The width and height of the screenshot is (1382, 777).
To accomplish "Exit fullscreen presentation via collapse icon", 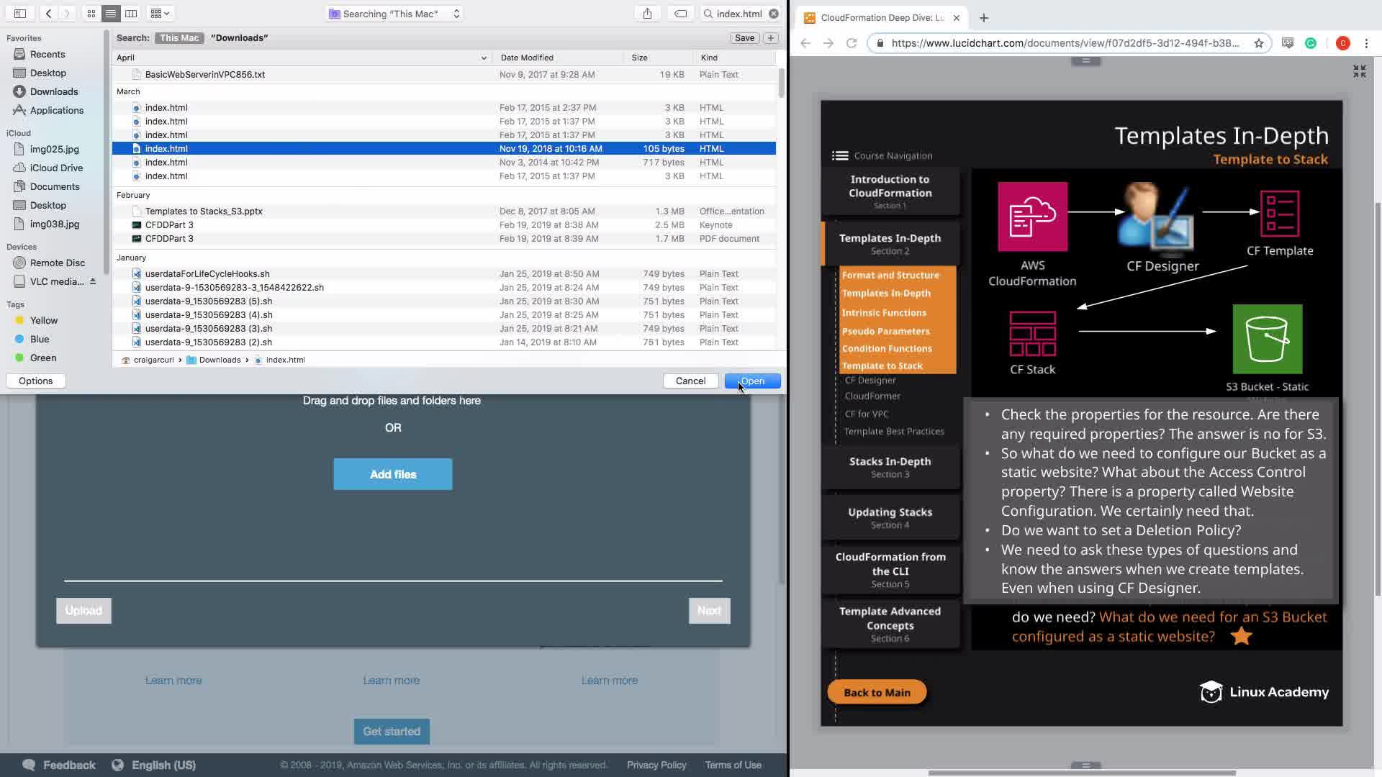I will [1359, 71].
